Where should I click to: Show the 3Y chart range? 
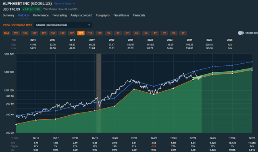(164, 33)
